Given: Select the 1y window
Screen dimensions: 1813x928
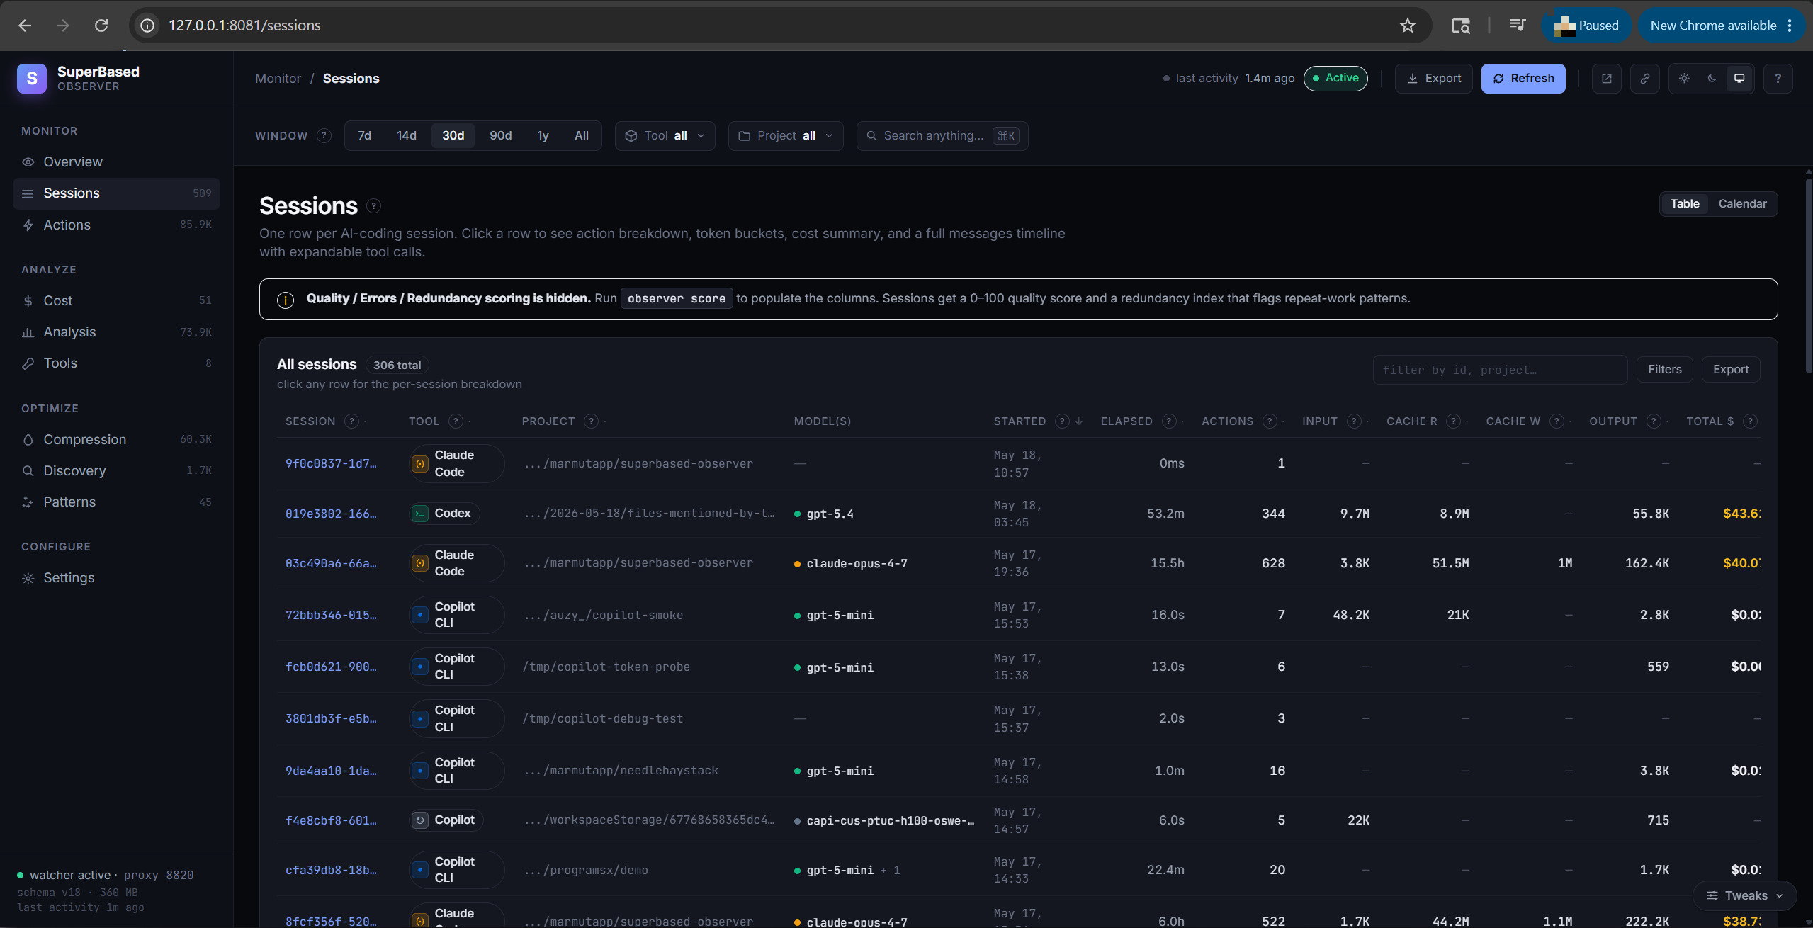Looking at the screenshot, I should tap(543, 135).
